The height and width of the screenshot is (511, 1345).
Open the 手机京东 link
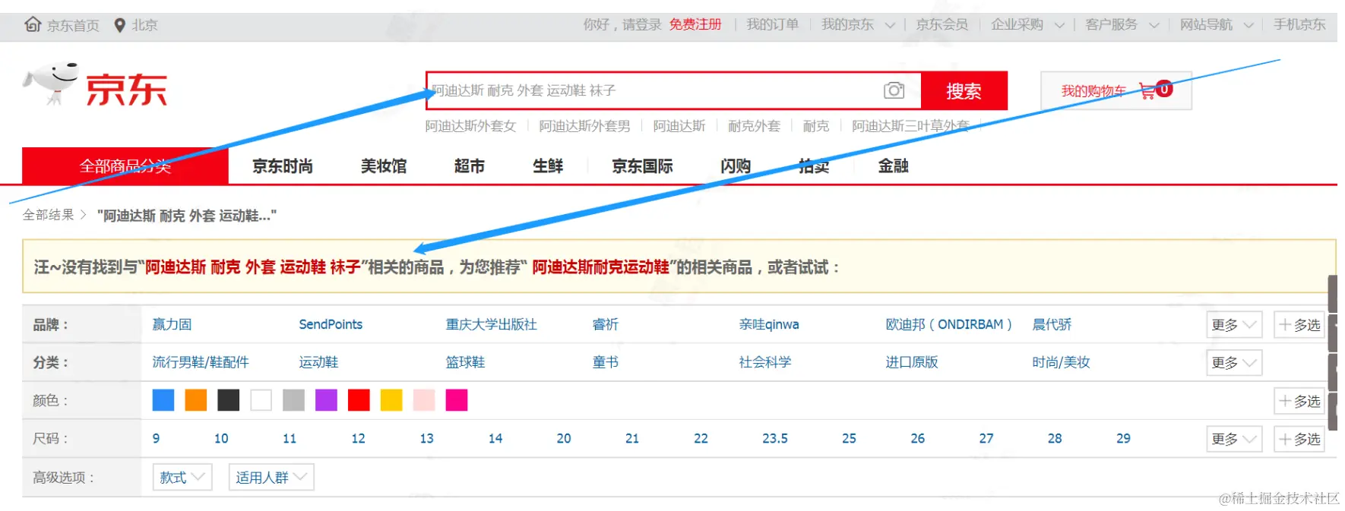point(1299,24)
